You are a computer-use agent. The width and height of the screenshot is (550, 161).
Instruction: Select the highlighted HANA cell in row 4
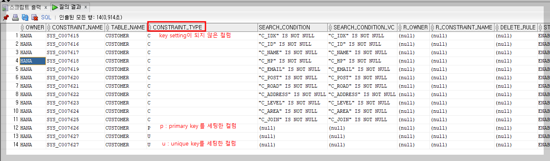(x=32, y=61)
